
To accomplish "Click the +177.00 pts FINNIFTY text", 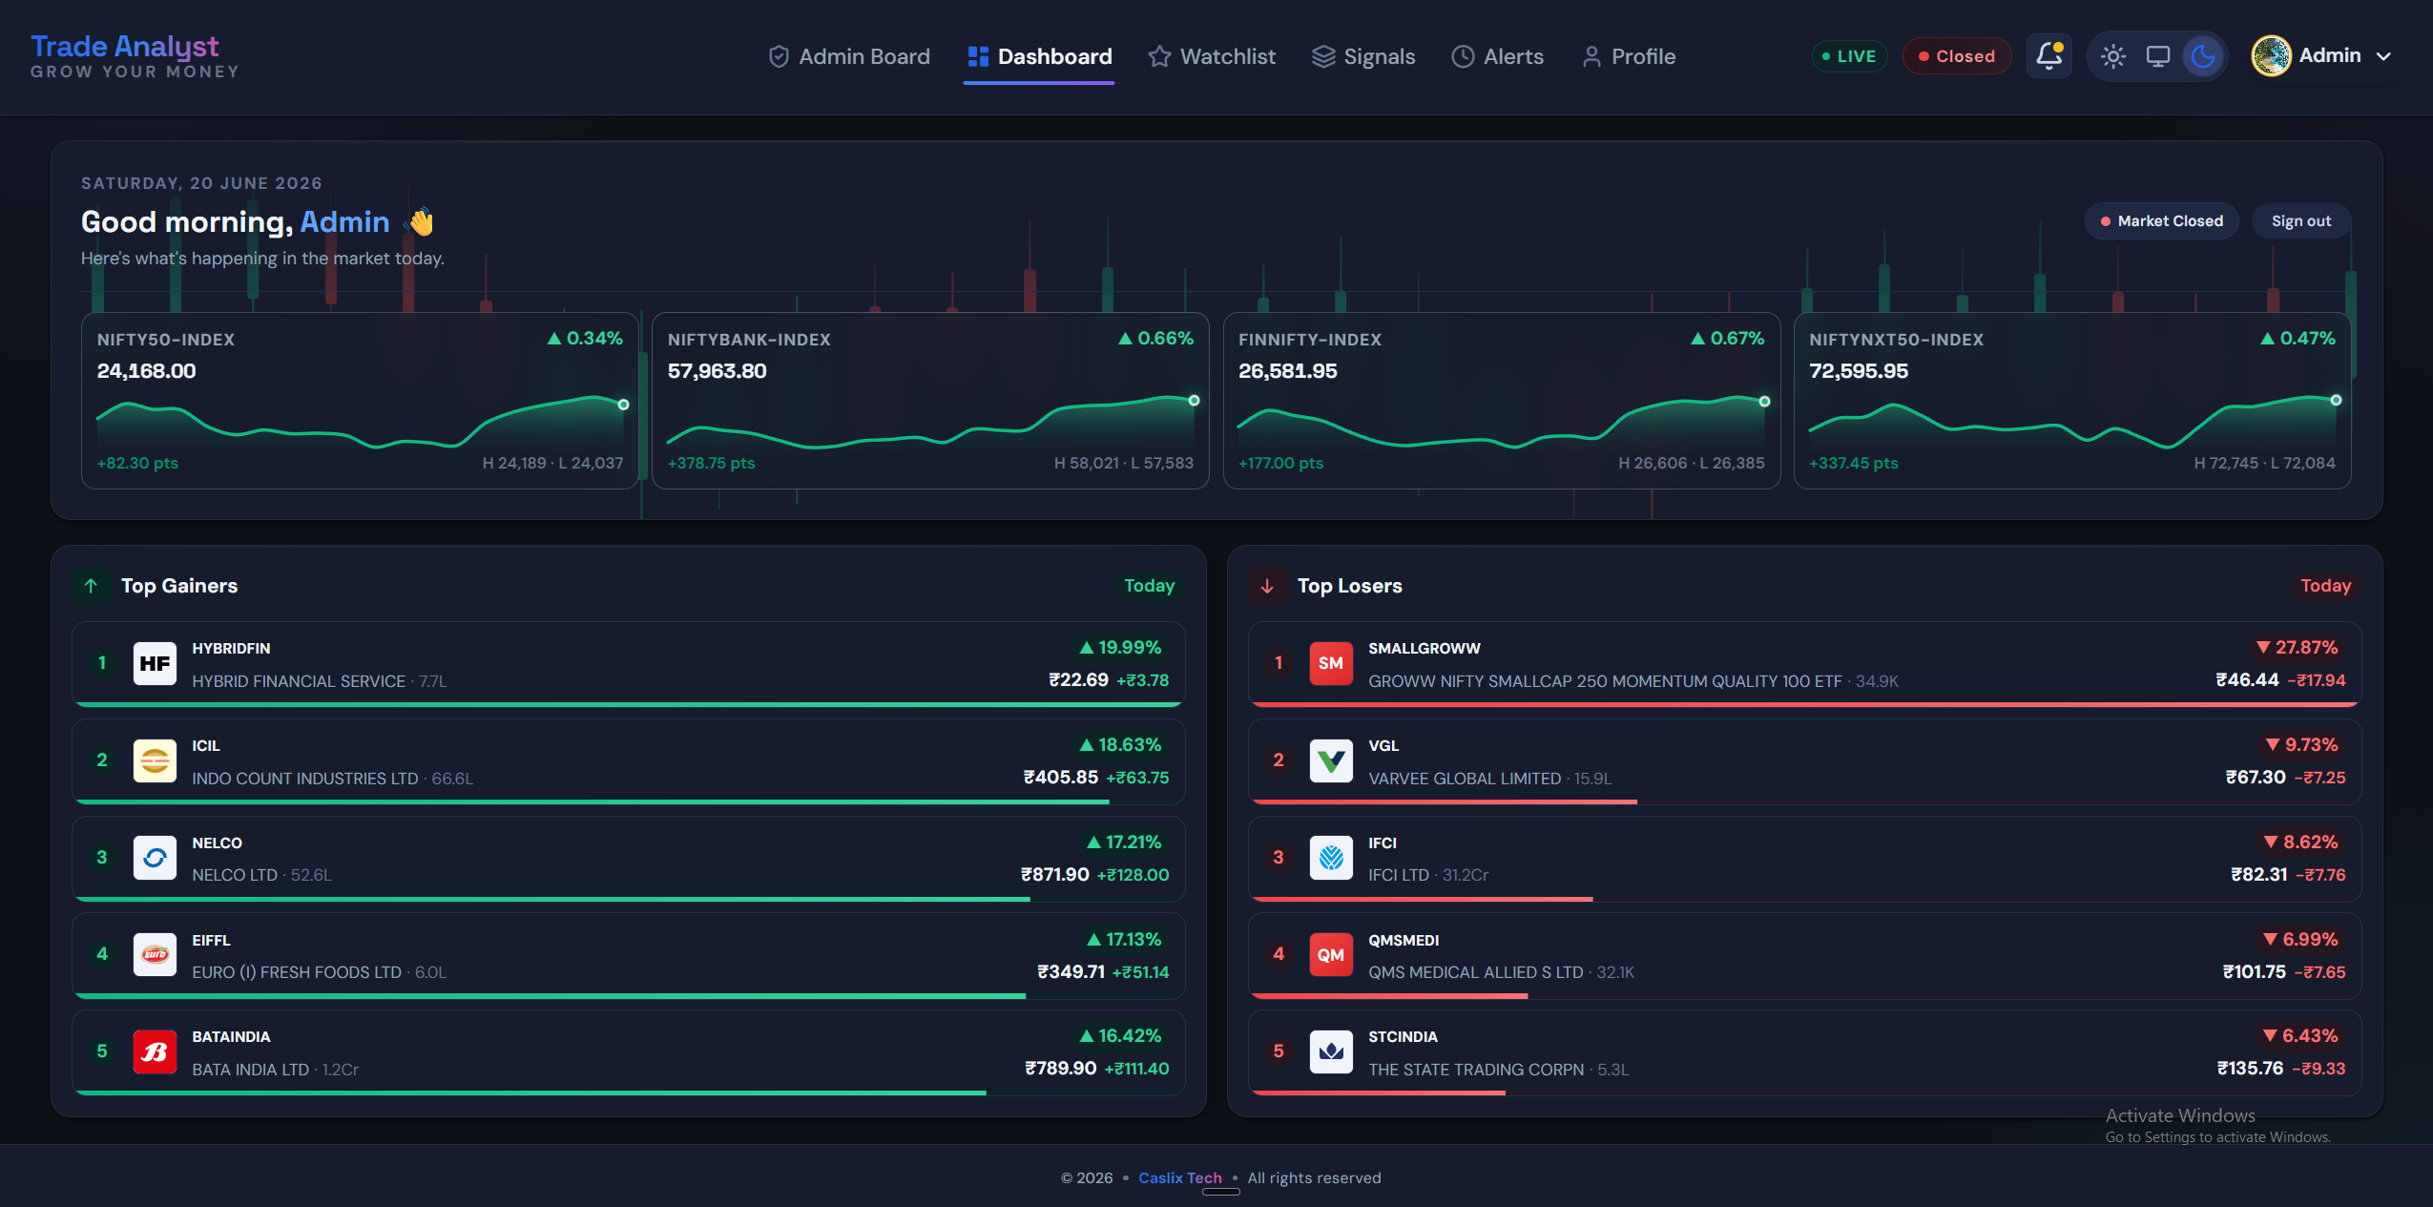I will pos(1280,463).
